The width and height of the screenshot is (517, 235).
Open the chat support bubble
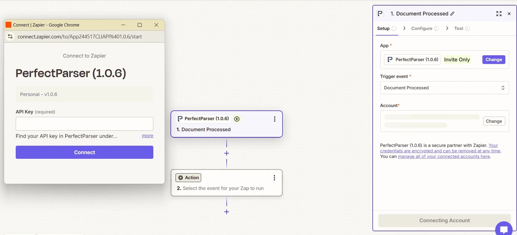coord(504,229)
